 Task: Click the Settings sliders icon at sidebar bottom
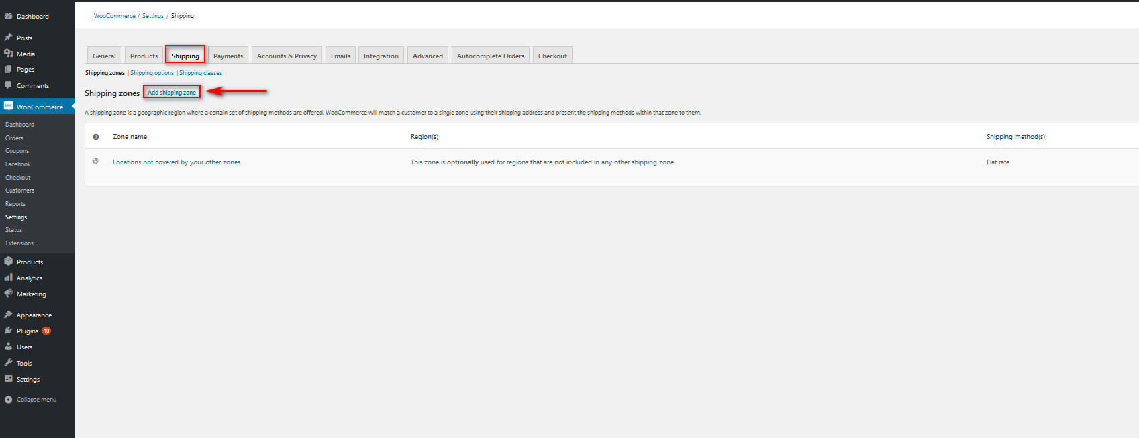[9, 379]
